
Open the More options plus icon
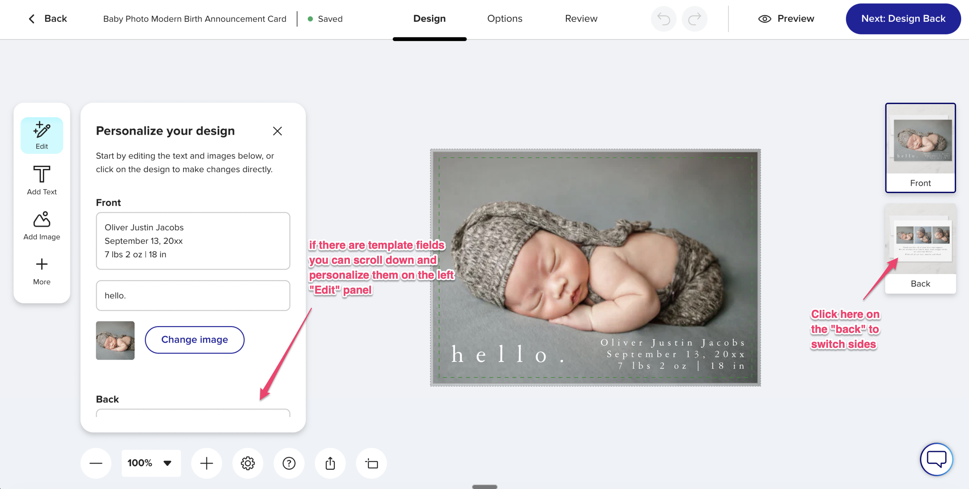[x=41, y=271]
